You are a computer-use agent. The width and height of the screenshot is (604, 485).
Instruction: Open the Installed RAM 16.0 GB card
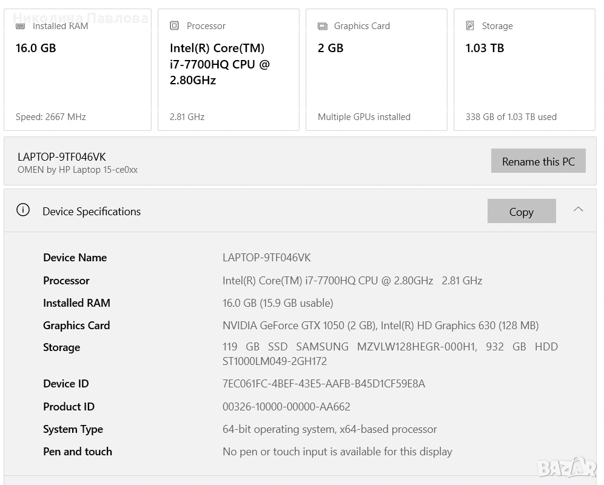pyautogui.click(x=78, y=70)
